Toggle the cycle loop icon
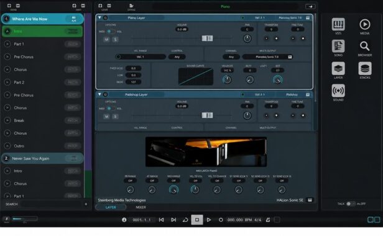383x236 pixels. 185,220
